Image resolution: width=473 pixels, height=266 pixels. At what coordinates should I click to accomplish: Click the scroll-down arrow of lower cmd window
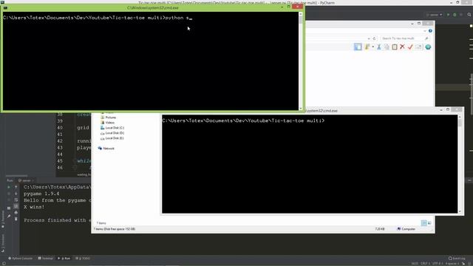[x=460, y=211]
